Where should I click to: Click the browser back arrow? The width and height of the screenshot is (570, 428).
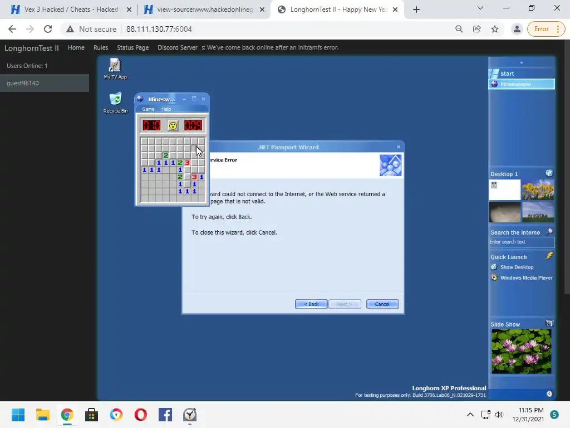click(x=12, y=29)
